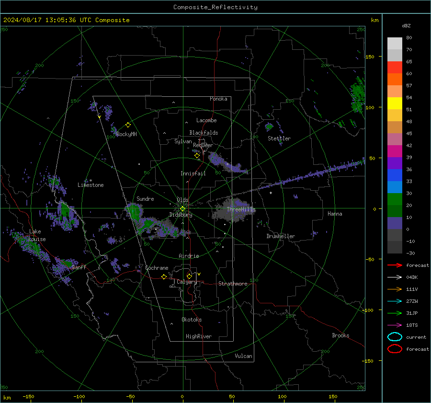This screenshot has height=403, width=431.
Task: Click the Airdrie city label
Action: 189,256
